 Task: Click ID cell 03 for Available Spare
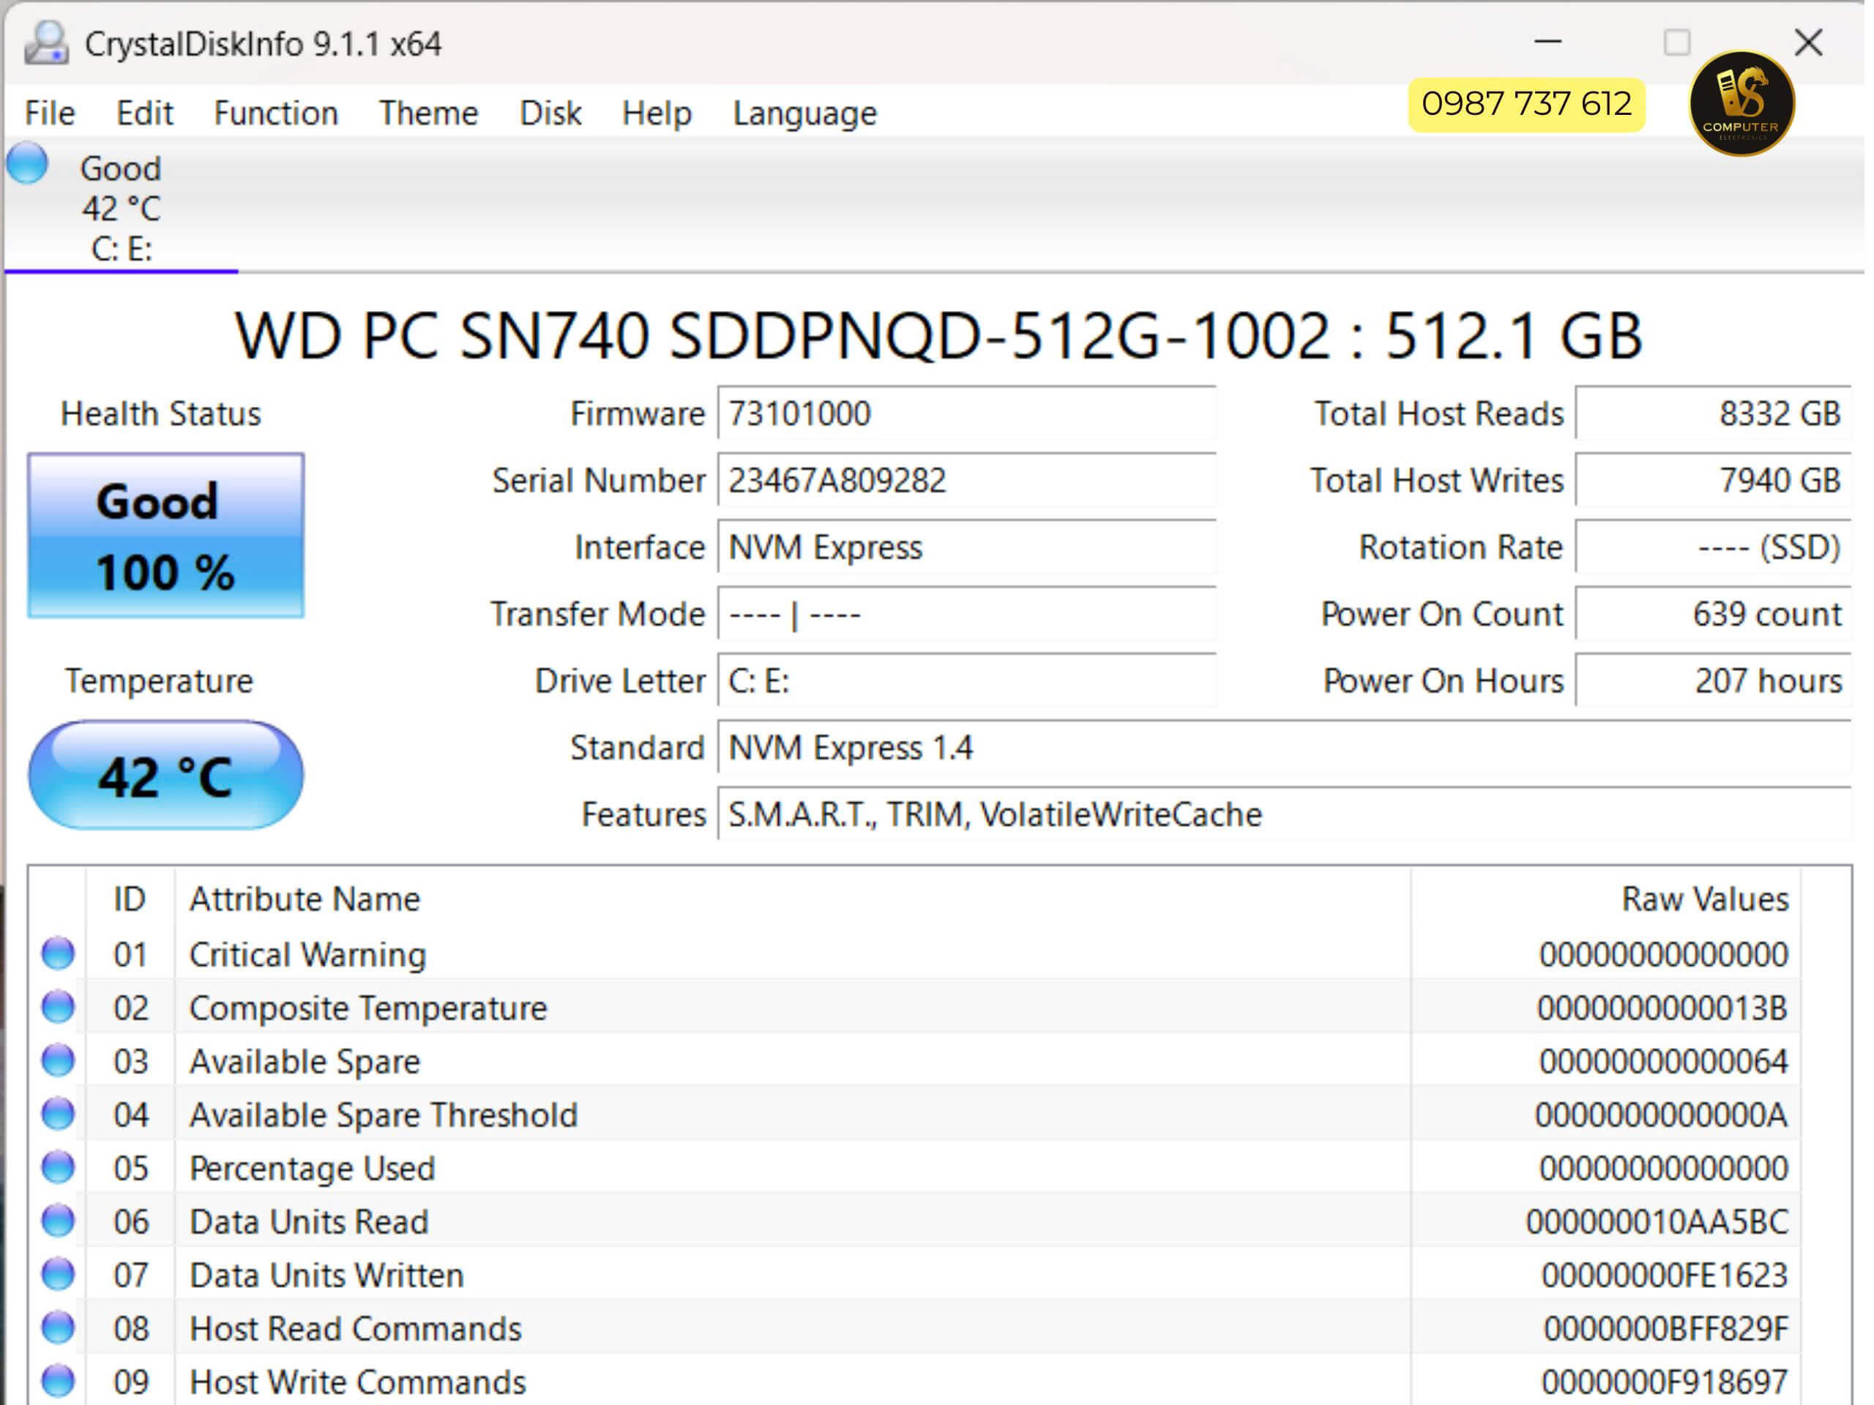(130, 1061)
